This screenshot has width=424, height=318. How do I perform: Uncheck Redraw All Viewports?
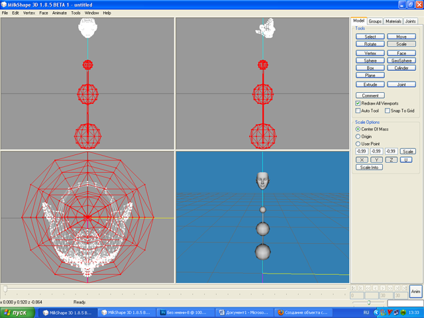[x=358, y=103]
